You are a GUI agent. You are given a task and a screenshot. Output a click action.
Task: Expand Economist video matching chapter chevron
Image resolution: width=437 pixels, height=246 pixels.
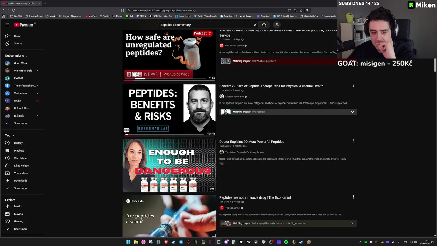coord(352,223)
